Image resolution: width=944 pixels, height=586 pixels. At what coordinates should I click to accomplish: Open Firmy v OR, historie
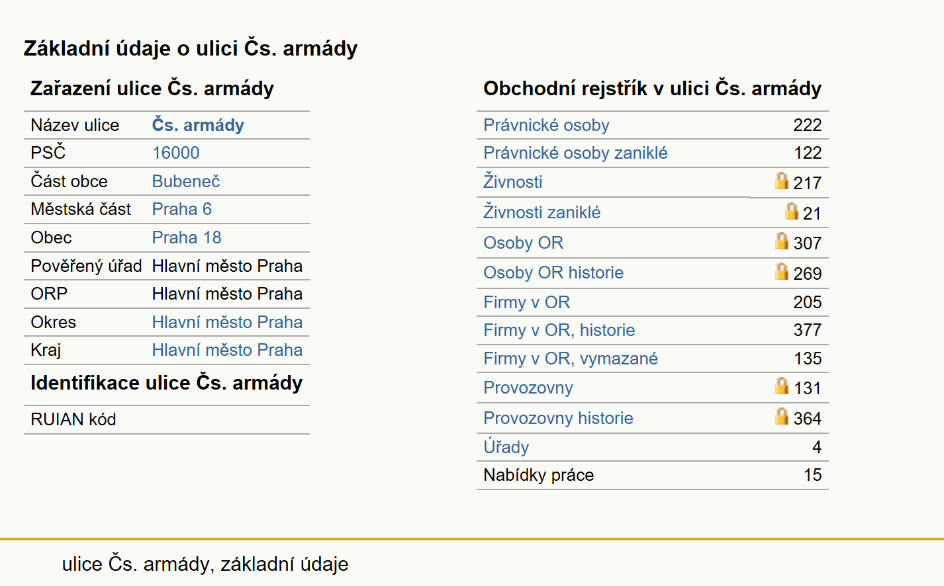pos(559,330)
